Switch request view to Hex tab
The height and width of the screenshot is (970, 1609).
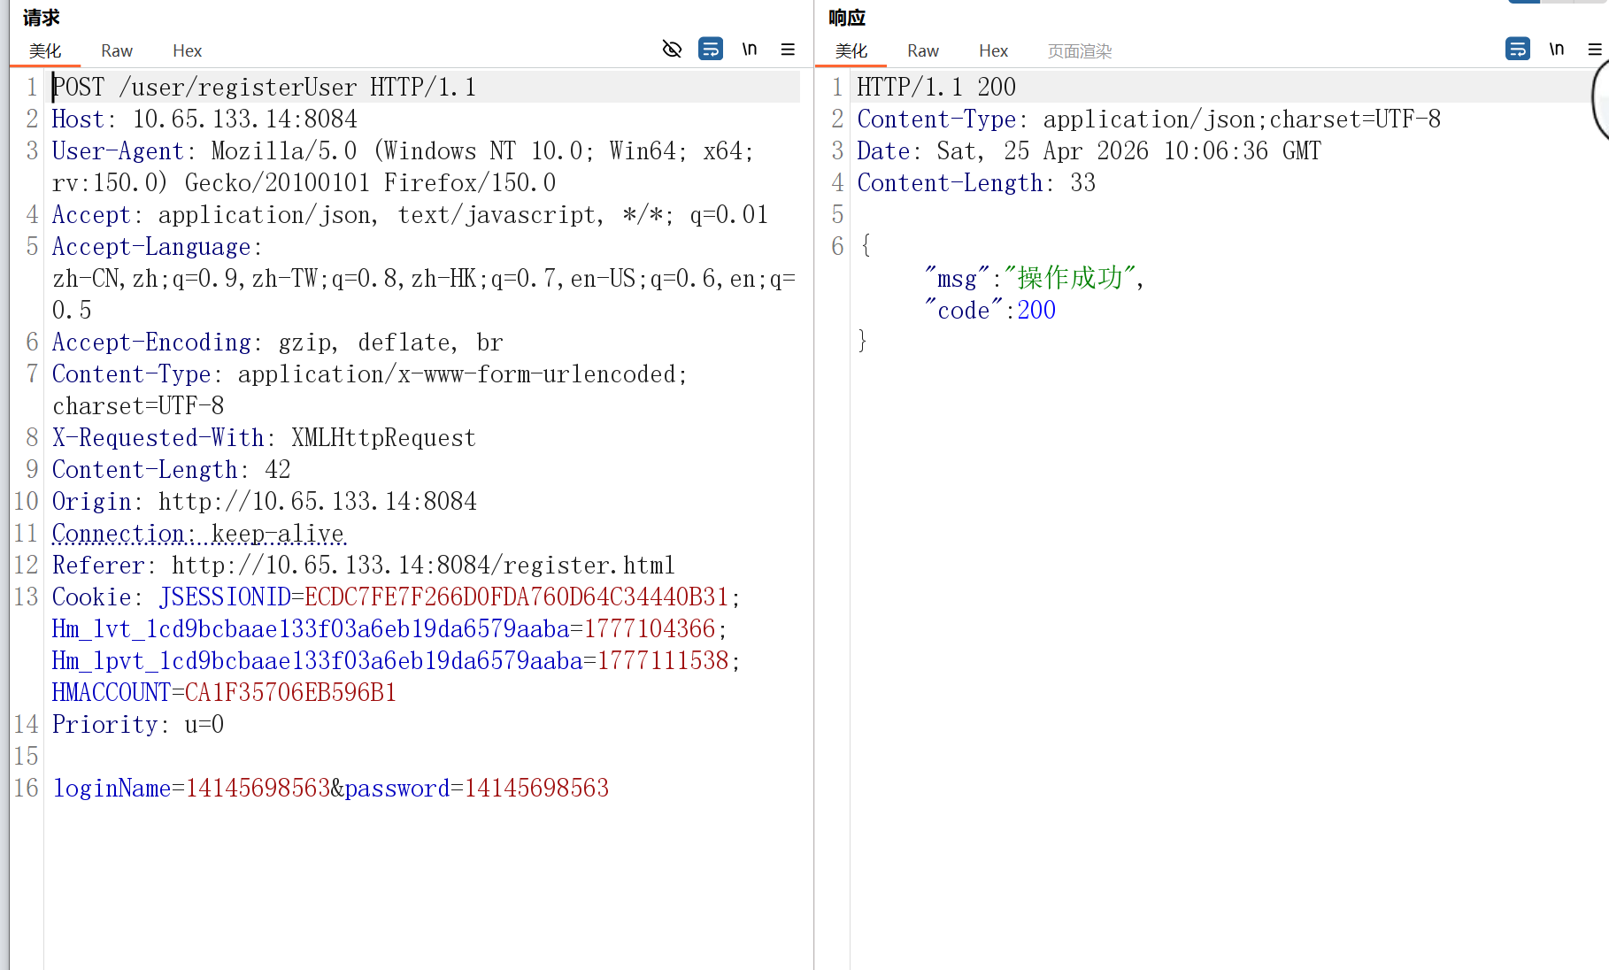[x=187, y=51]
